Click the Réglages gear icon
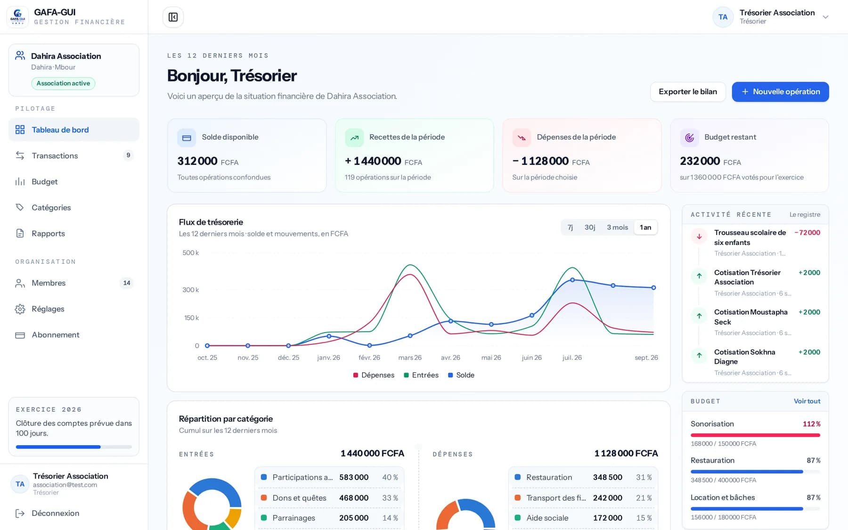This screenshot has height=530, width=848. tap(20, 309)
